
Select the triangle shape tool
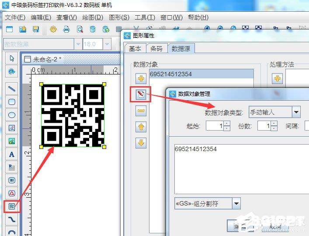point(12,193)
